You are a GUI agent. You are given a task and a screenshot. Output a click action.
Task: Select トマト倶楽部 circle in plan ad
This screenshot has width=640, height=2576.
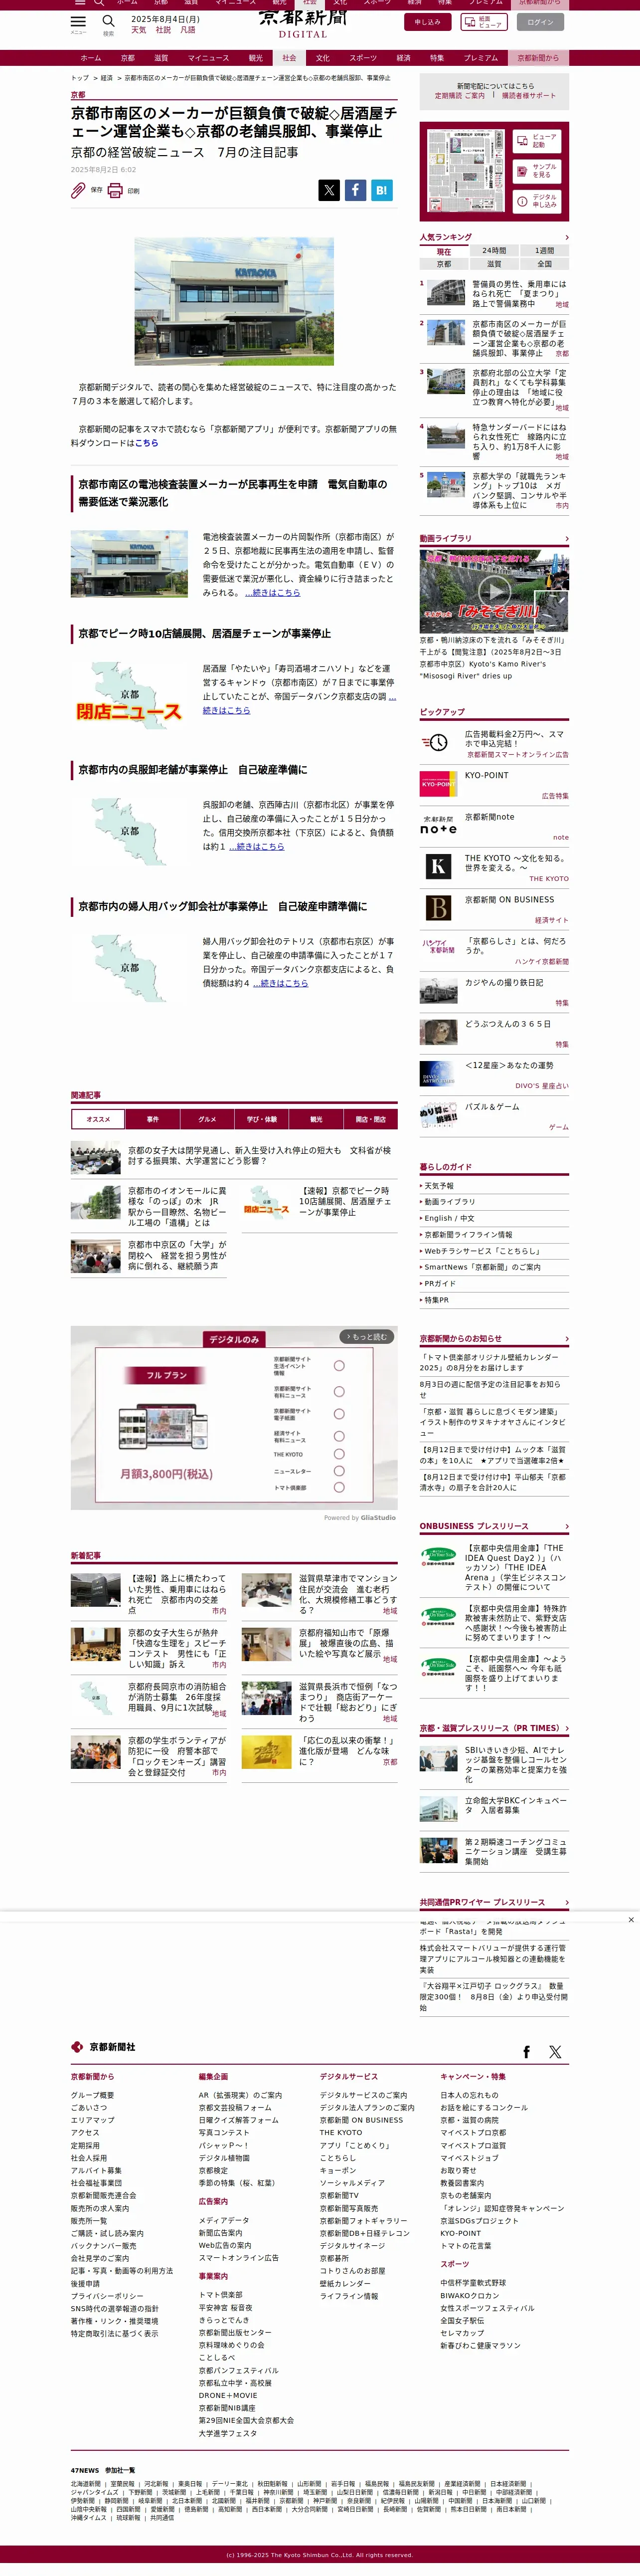tap(339, 1487)
